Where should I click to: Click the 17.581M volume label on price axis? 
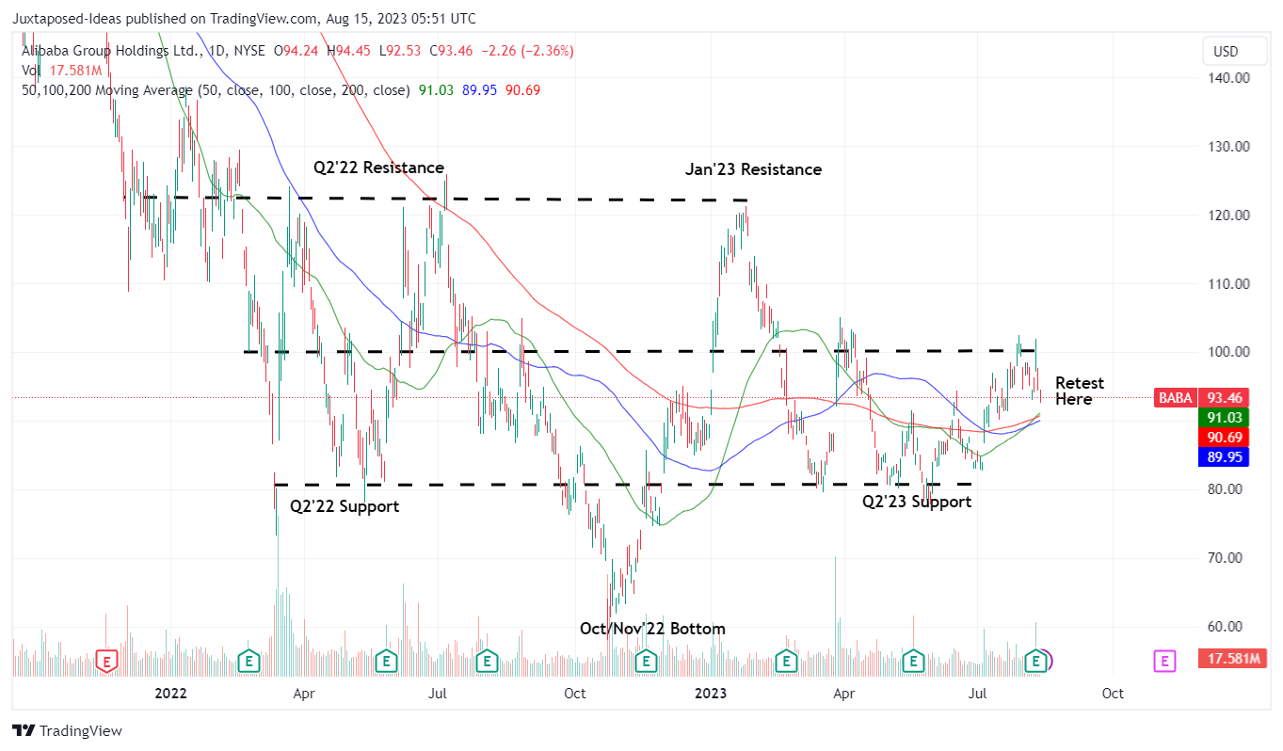click(1232, 658)
